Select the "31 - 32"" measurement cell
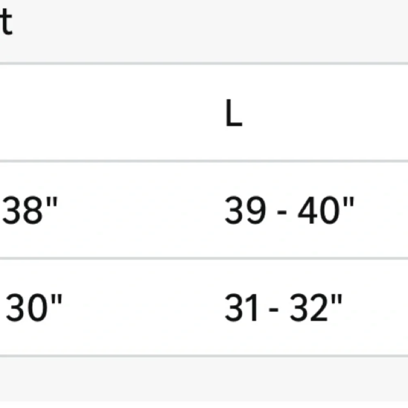Screen dimensions: 408x408 [x=283, y=308]
